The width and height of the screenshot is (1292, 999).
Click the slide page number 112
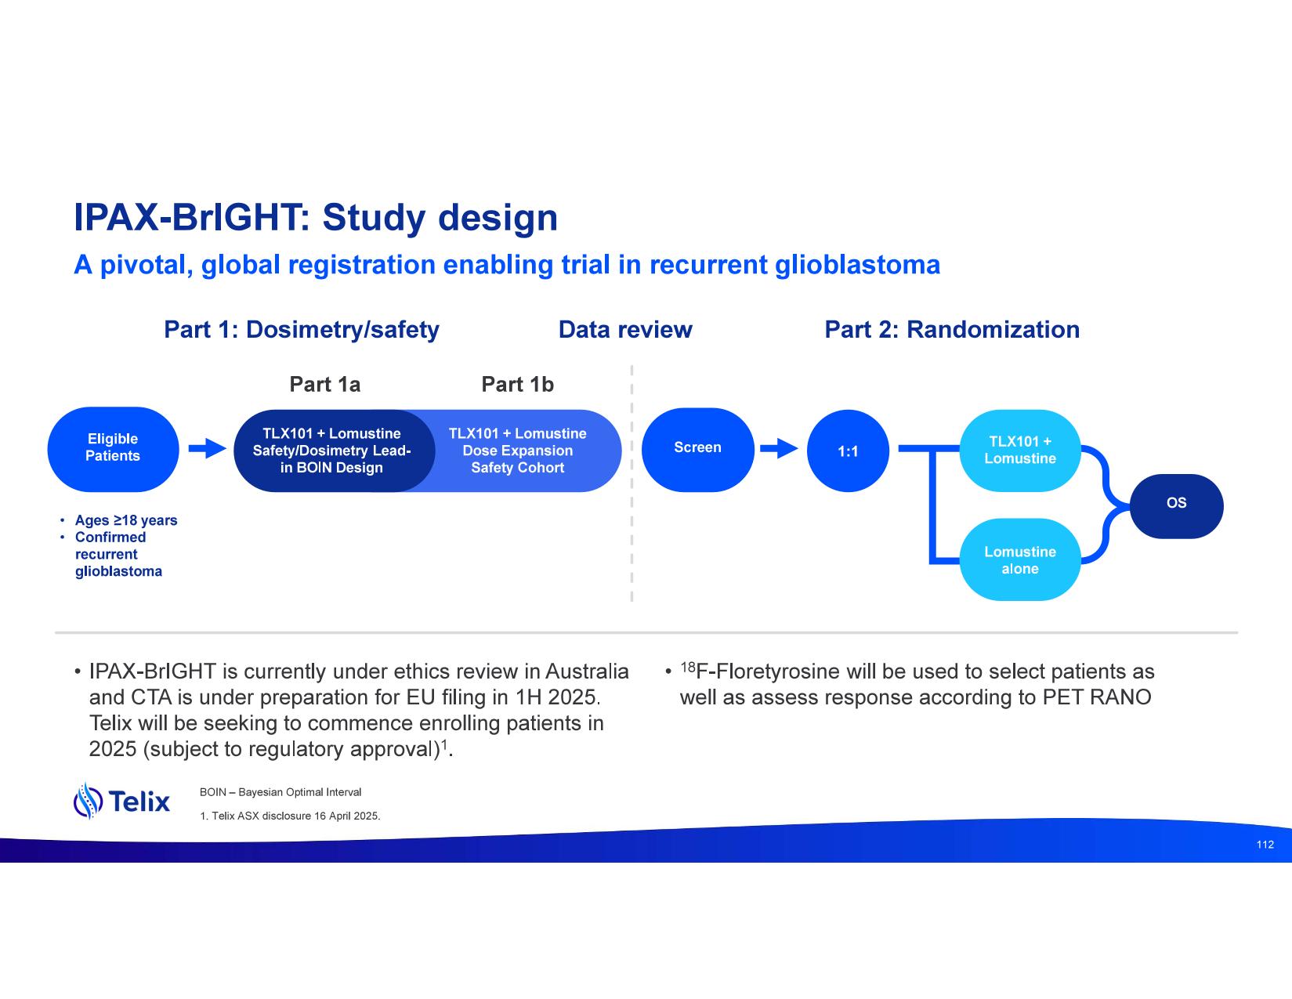(x=1265, y=845)
